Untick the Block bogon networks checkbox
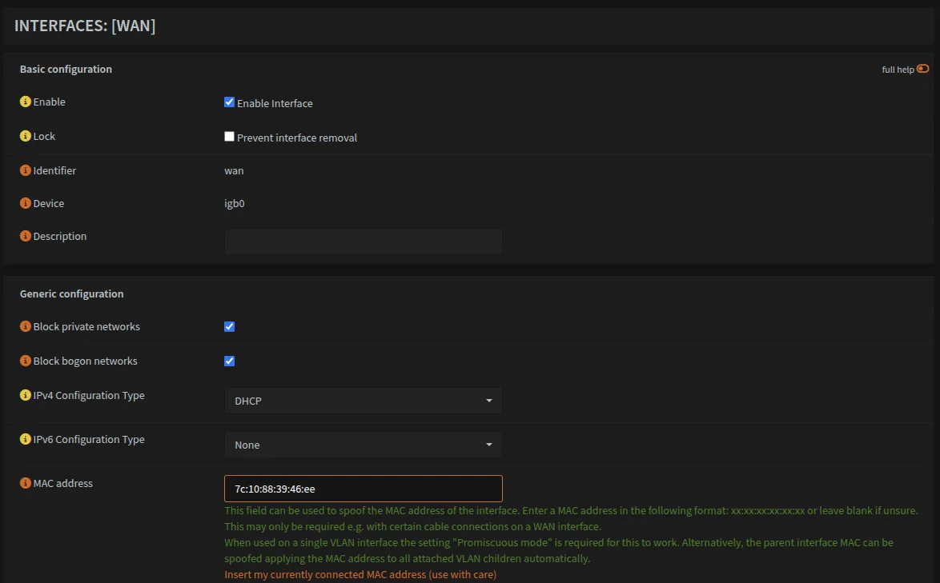Viewport: 940px width, 583px height. [229, 361]
